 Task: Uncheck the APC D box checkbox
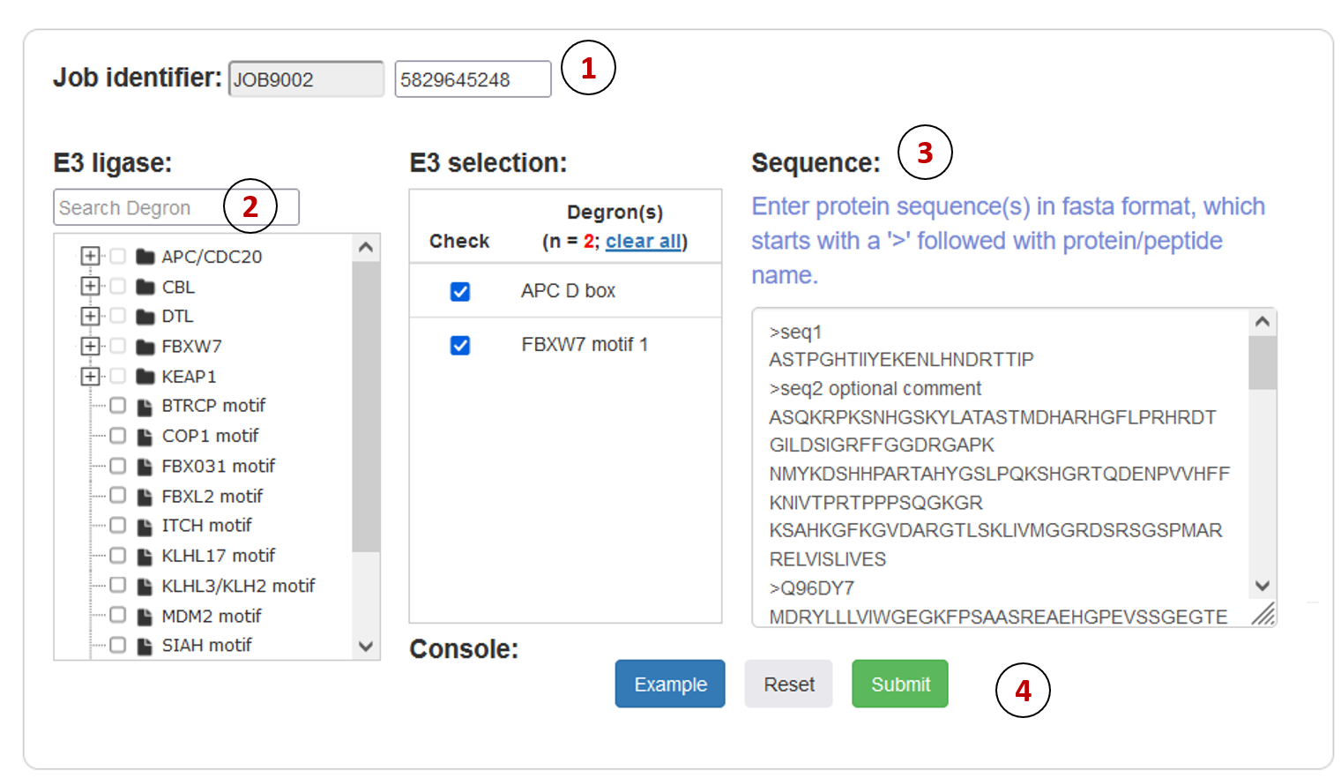(460, 291)
